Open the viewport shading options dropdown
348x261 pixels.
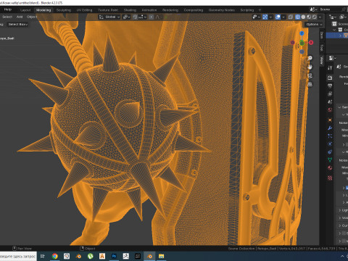320,17
